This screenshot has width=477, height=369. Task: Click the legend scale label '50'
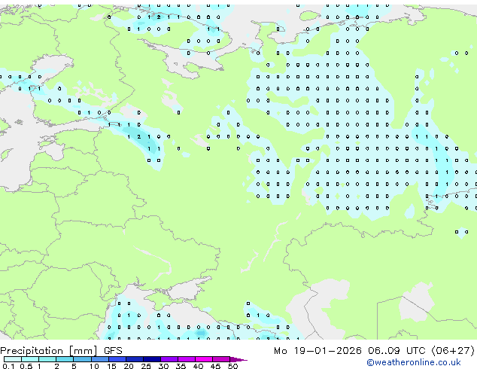(x=232, y=366)
